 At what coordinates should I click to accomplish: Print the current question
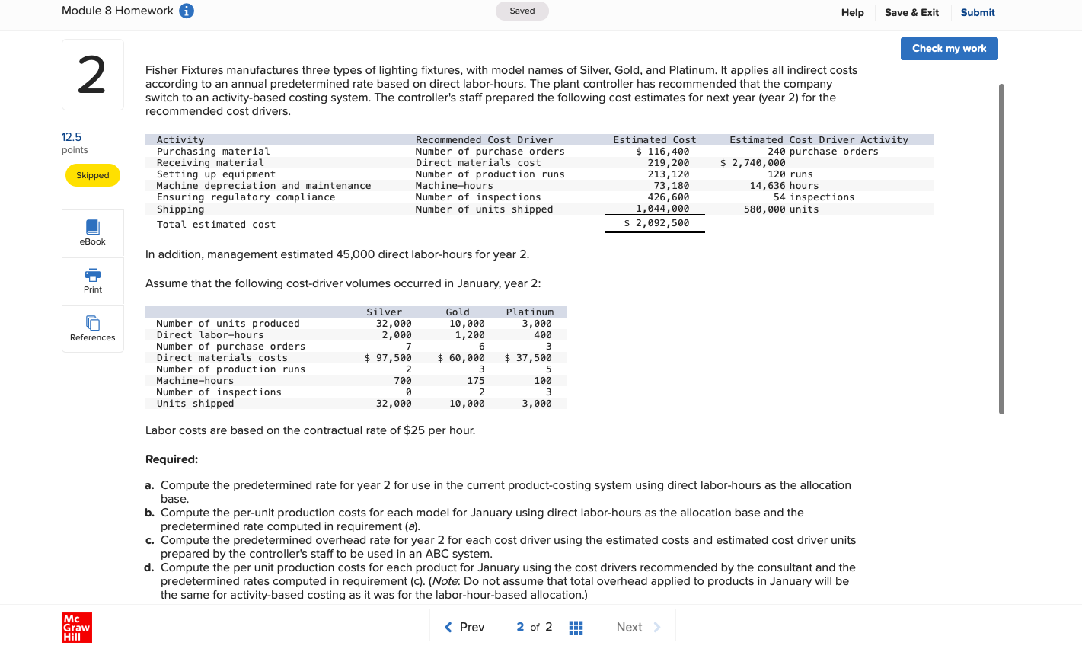click(x=92, y=280)
